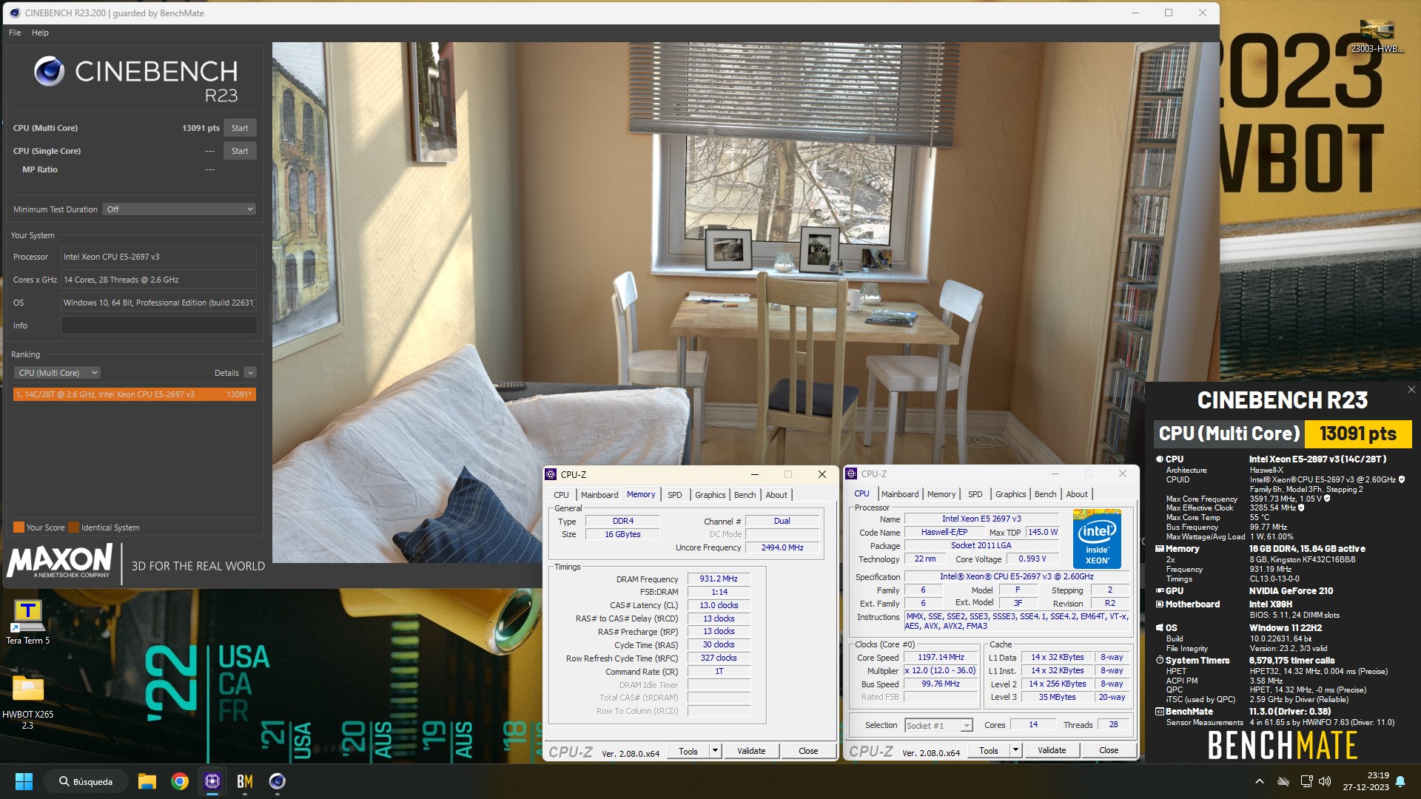Click Validate in Memory CPU-Z window
1421x799 pixels.
coord(751,751)
